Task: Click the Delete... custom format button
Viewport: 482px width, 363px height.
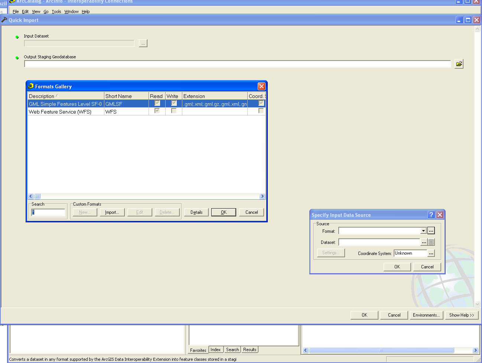Action: tap(167, 212)
